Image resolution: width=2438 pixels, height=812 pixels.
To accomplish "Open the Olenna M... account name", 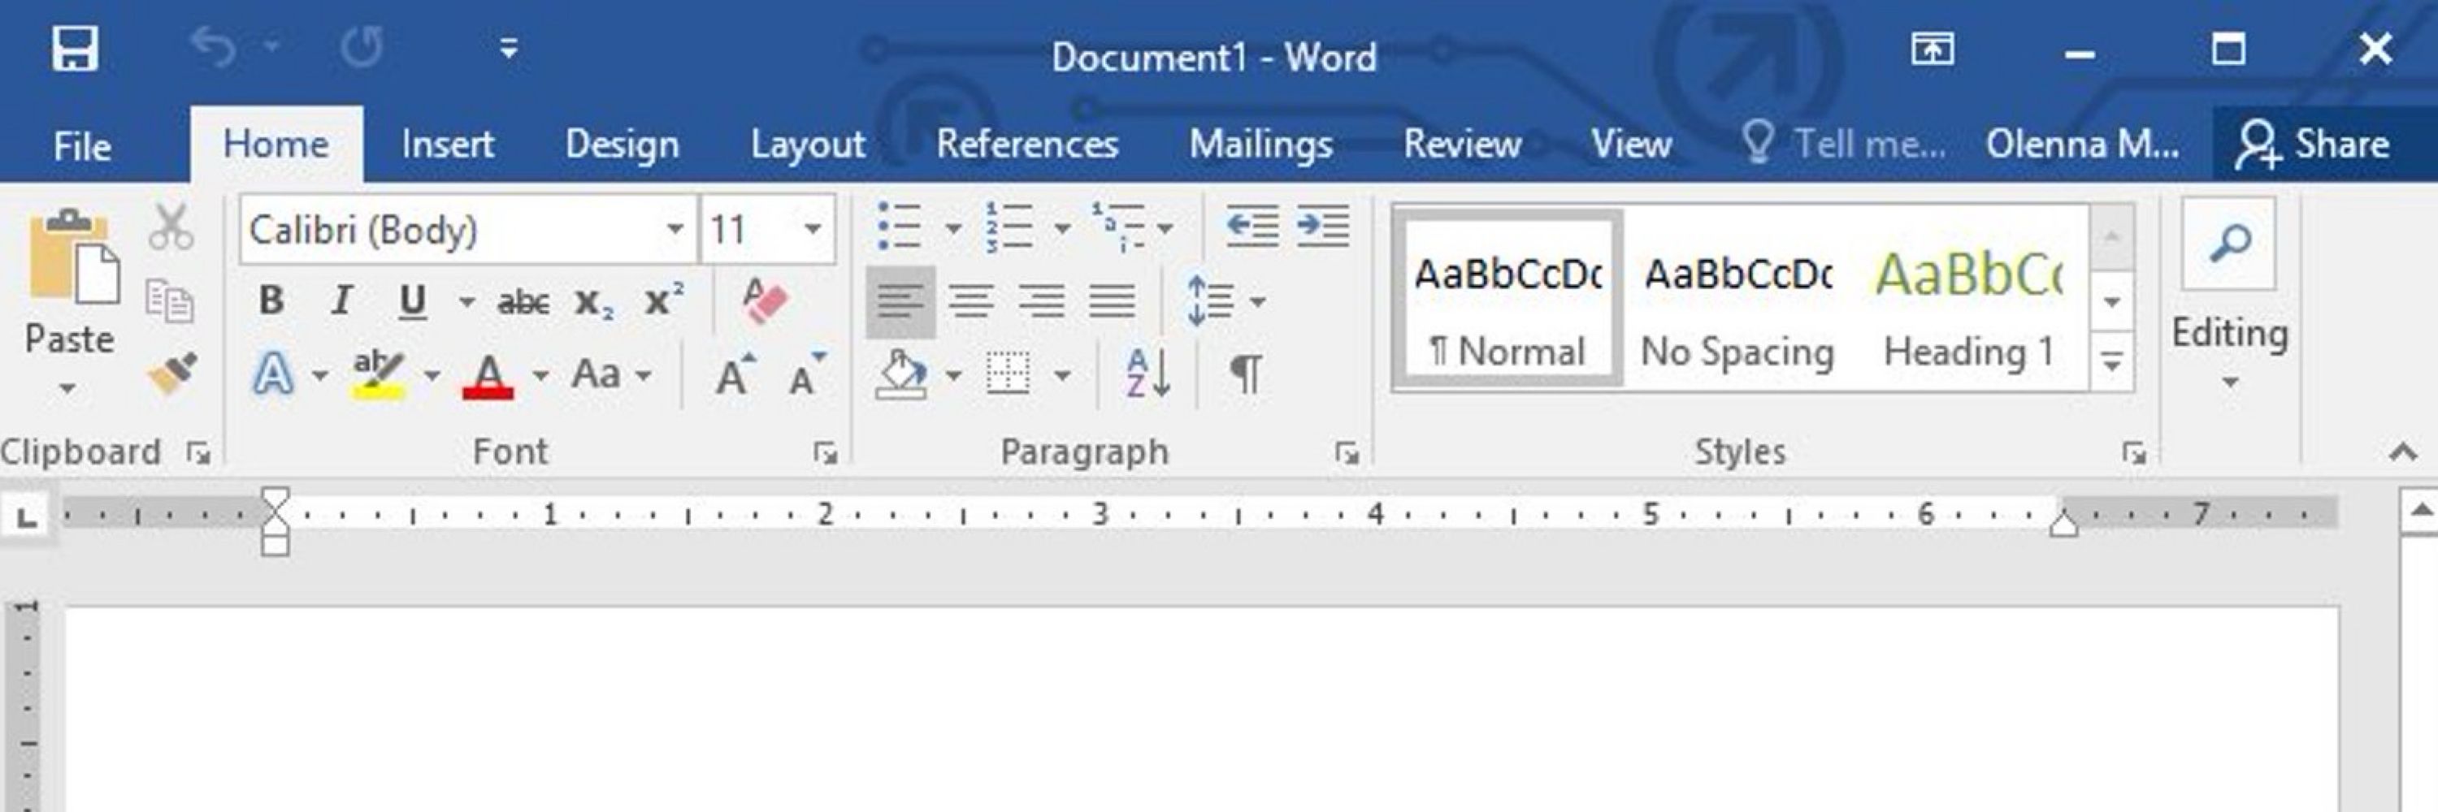I will click(2082, 145).
